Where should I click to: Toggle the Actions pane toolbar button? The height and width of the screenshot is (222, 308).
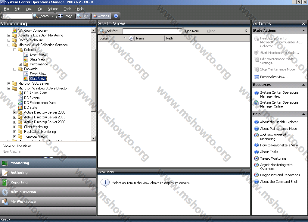[x=101, y=16]
